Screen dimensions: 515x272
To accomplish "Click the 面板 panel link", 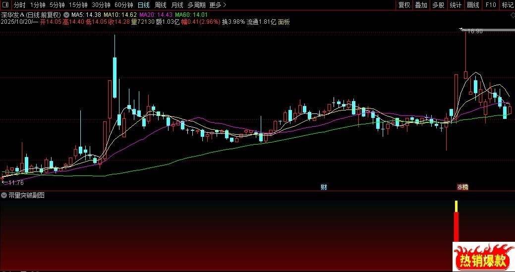I will click(x=284, y=22).
